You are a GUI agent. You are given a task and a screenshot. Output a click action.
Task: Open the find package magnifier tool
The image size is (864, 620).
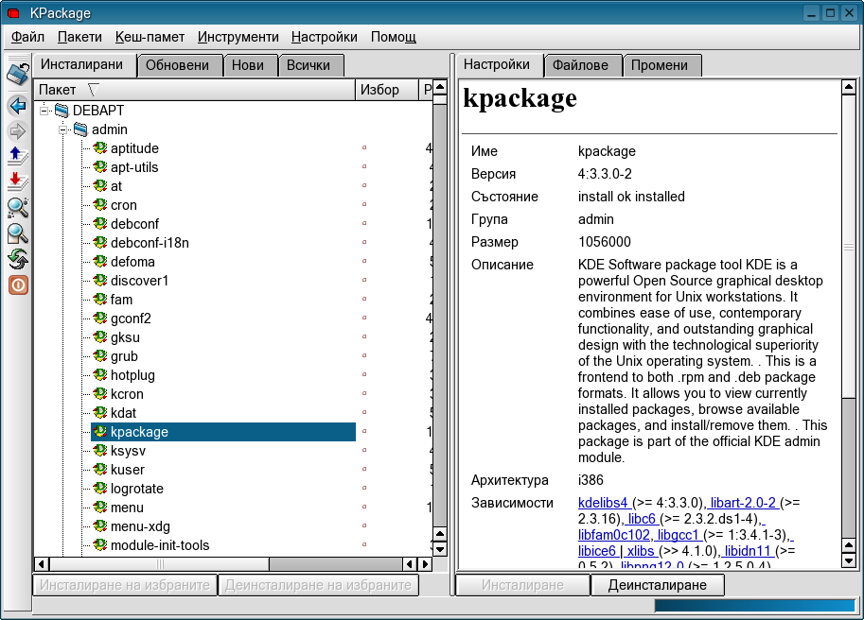pyautogui.click(x=17, y=208)
